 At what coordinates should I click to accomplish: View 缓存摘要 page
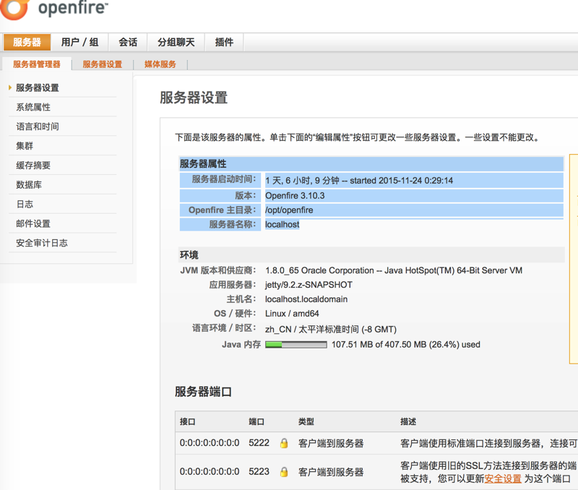[33, 166]
